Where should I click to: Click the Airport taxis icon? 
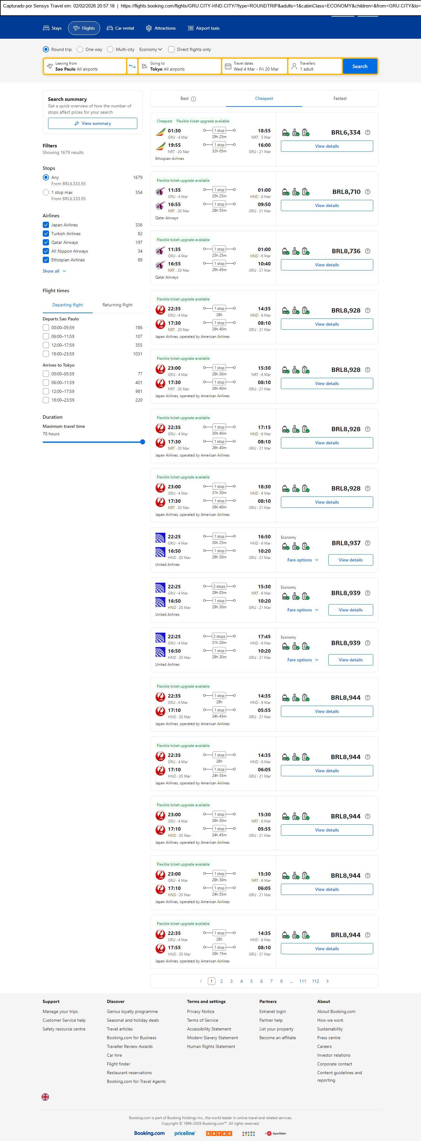[x=190, y=28]
